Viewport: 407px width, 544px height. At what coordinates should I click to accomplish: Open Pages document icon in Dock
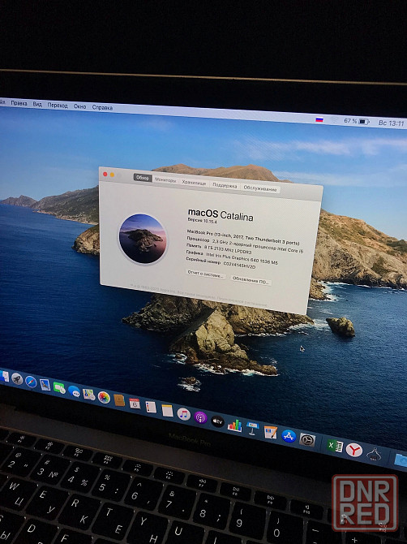pos(271,433)
